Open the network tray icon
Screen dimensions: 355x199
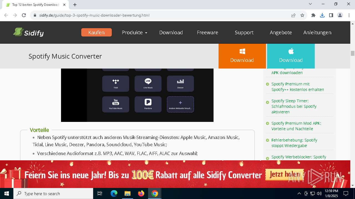[x=313, y=193]
